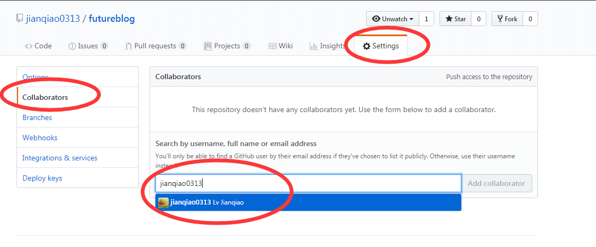Switch to the Code tab

(38, 46)
